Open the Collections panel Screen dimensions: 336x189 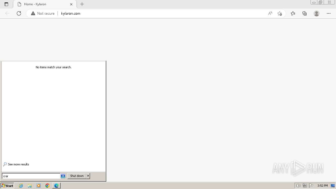(304, 13)
